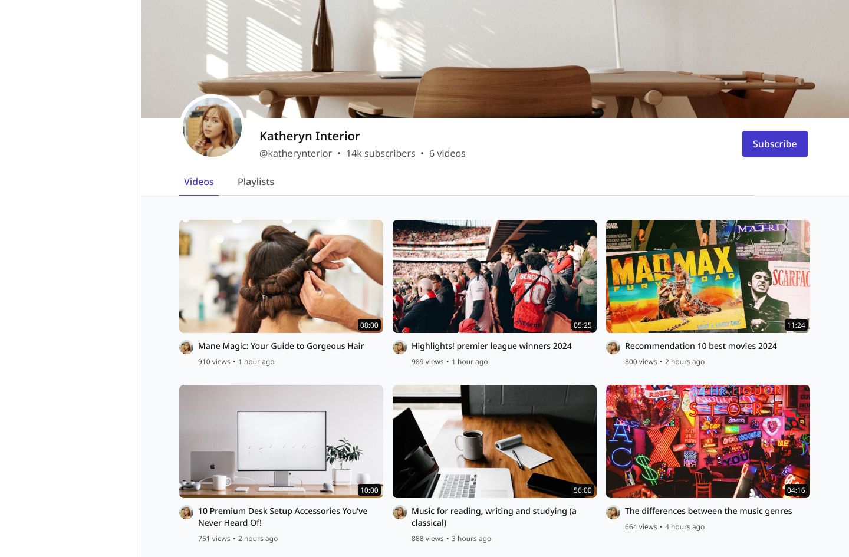The height and width of the screenshot is (557, 849).
Task: Open the neon signs video thumbnail
Action: (x=708, y=441)
